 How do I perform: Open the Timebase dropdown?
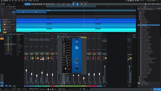[64, 5]
